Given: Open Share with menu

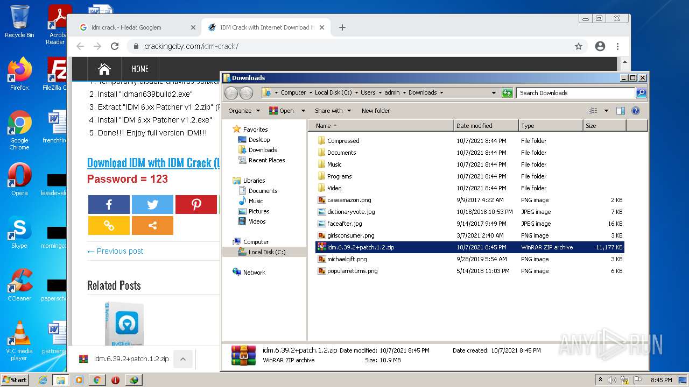Looking at the screenshot, I should pyautogui.click(x=333, y=111).
